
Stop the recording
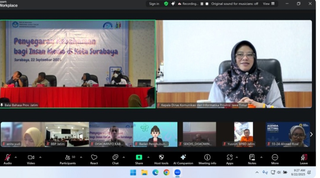(x=207, y=4)
